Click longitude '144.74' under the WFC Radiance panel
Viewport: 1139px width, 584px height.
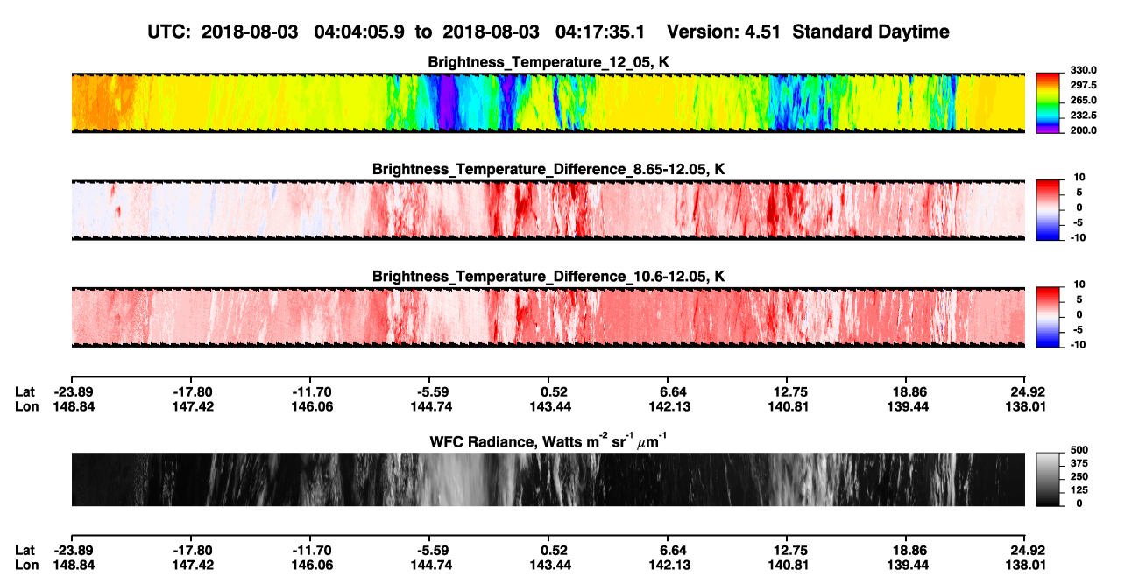[x=430, y=564]
